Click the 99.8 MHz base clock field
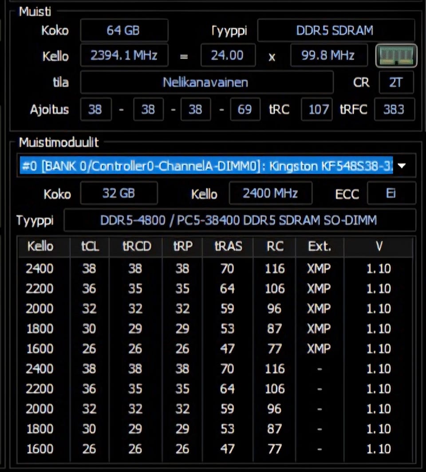Image resolution: width=426 pixels, height=472 pixels. point(329,55)
